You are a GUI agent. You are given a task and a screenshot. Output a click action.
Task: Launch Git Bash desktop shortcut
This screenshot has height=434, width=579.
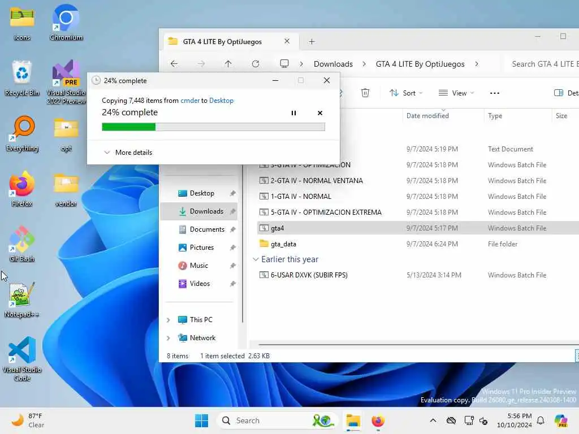[22, 244]
